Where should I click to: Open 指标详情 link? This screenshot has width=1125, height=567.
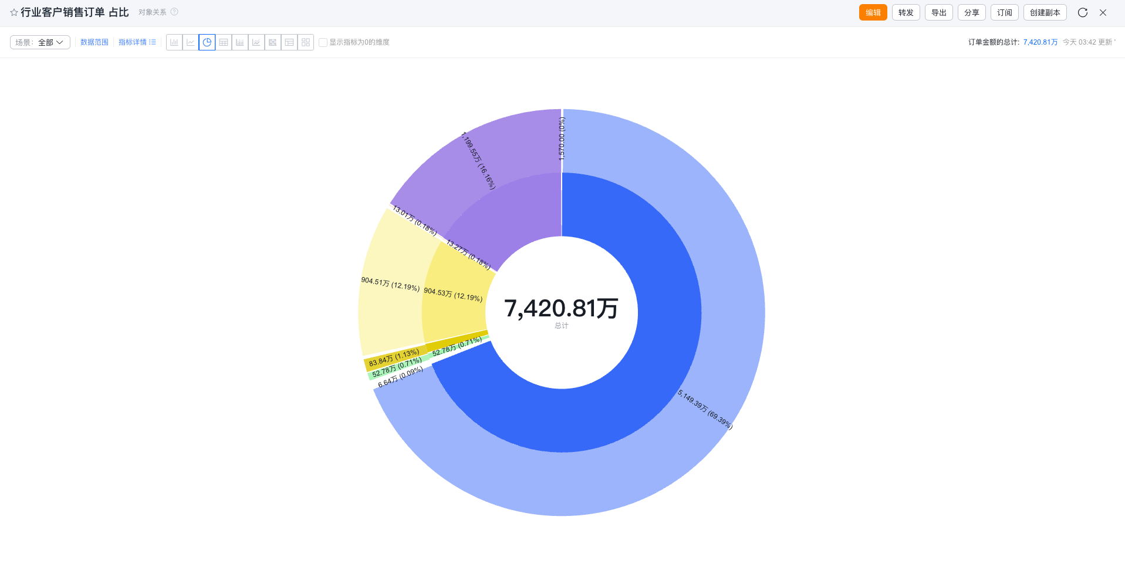pos(137,42)
